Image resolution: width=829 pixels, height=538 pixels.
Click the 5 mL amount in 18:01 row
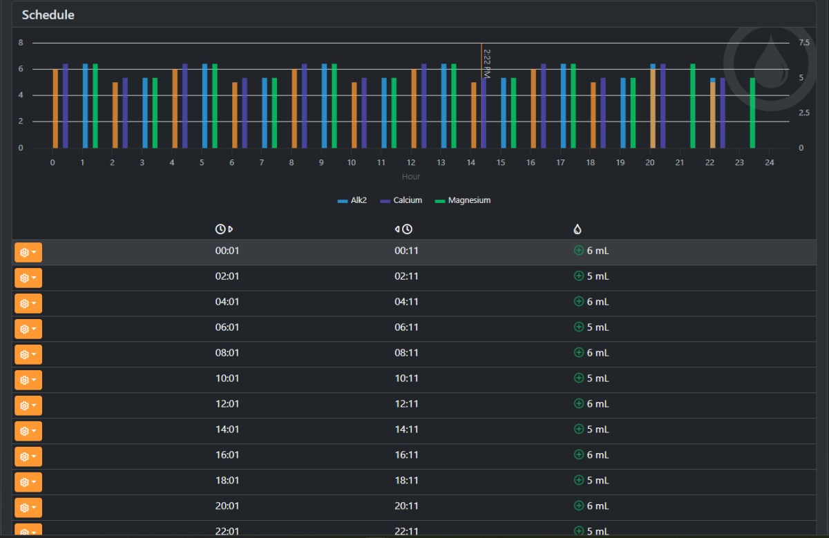coord(598,481)
